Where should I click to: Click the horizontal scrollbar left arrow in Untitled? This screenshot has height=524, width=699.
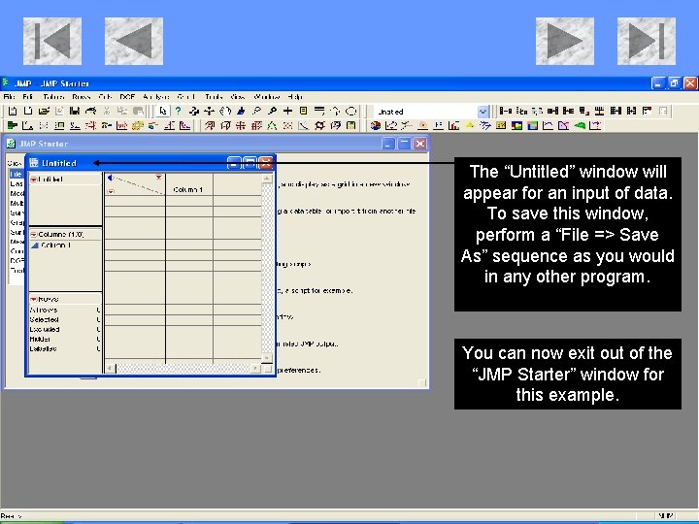[111, 369]
